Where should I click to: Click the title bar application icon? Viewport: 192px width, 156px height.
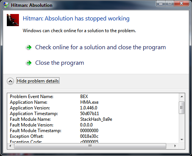click(x=6, y=5)
